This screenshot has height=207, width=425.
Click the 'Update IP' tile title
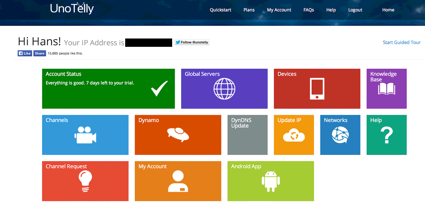click(289, 120)
